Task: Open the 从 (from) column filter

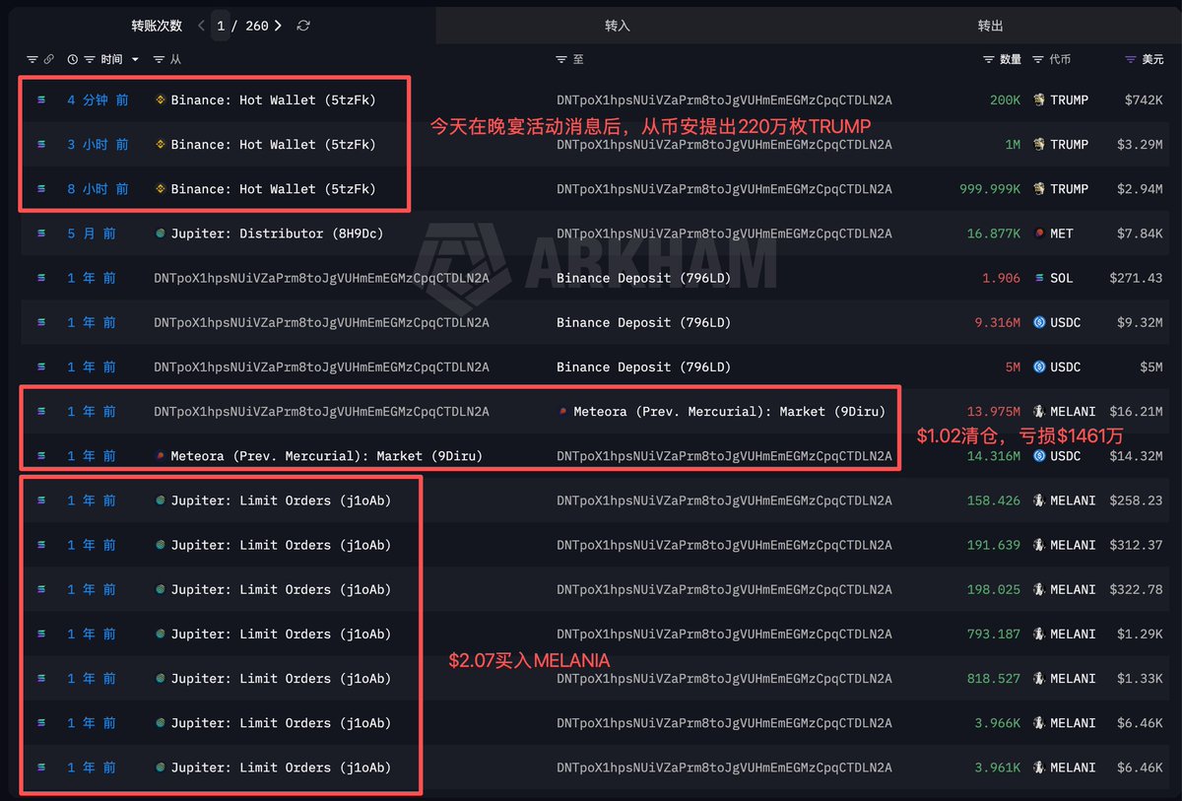Action: (x=160, y=60)
